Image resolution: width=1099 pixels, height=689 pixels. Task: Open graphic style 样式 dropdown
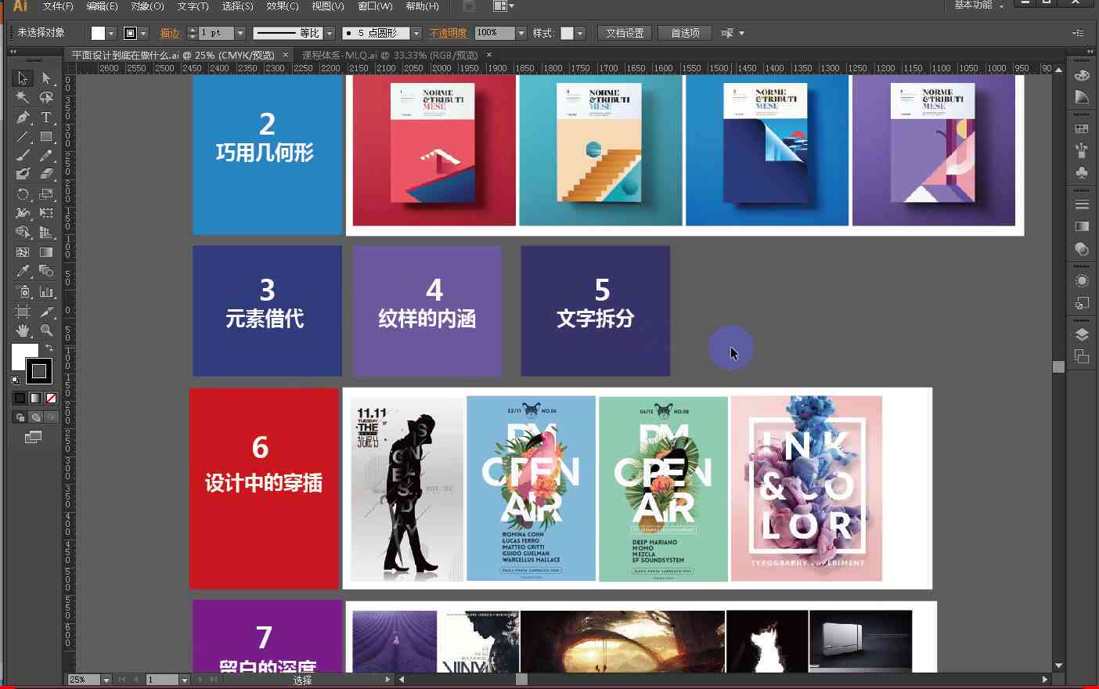(580, 33)
